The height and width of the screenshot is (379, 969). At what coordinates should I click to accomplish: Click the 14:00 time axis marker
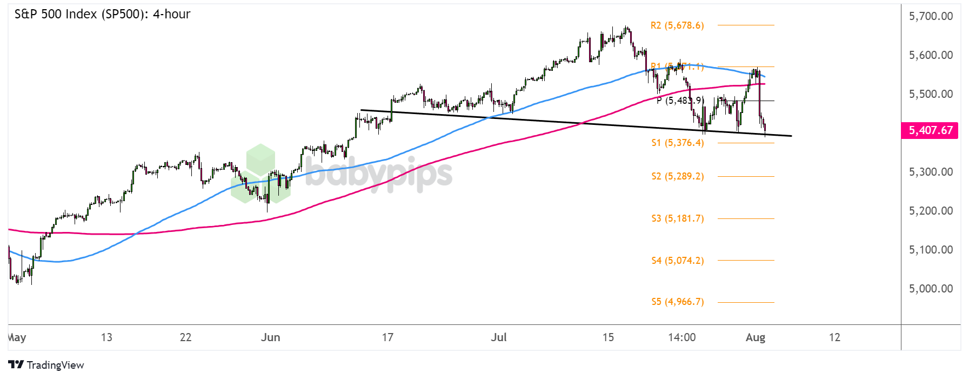coord(681,337)
